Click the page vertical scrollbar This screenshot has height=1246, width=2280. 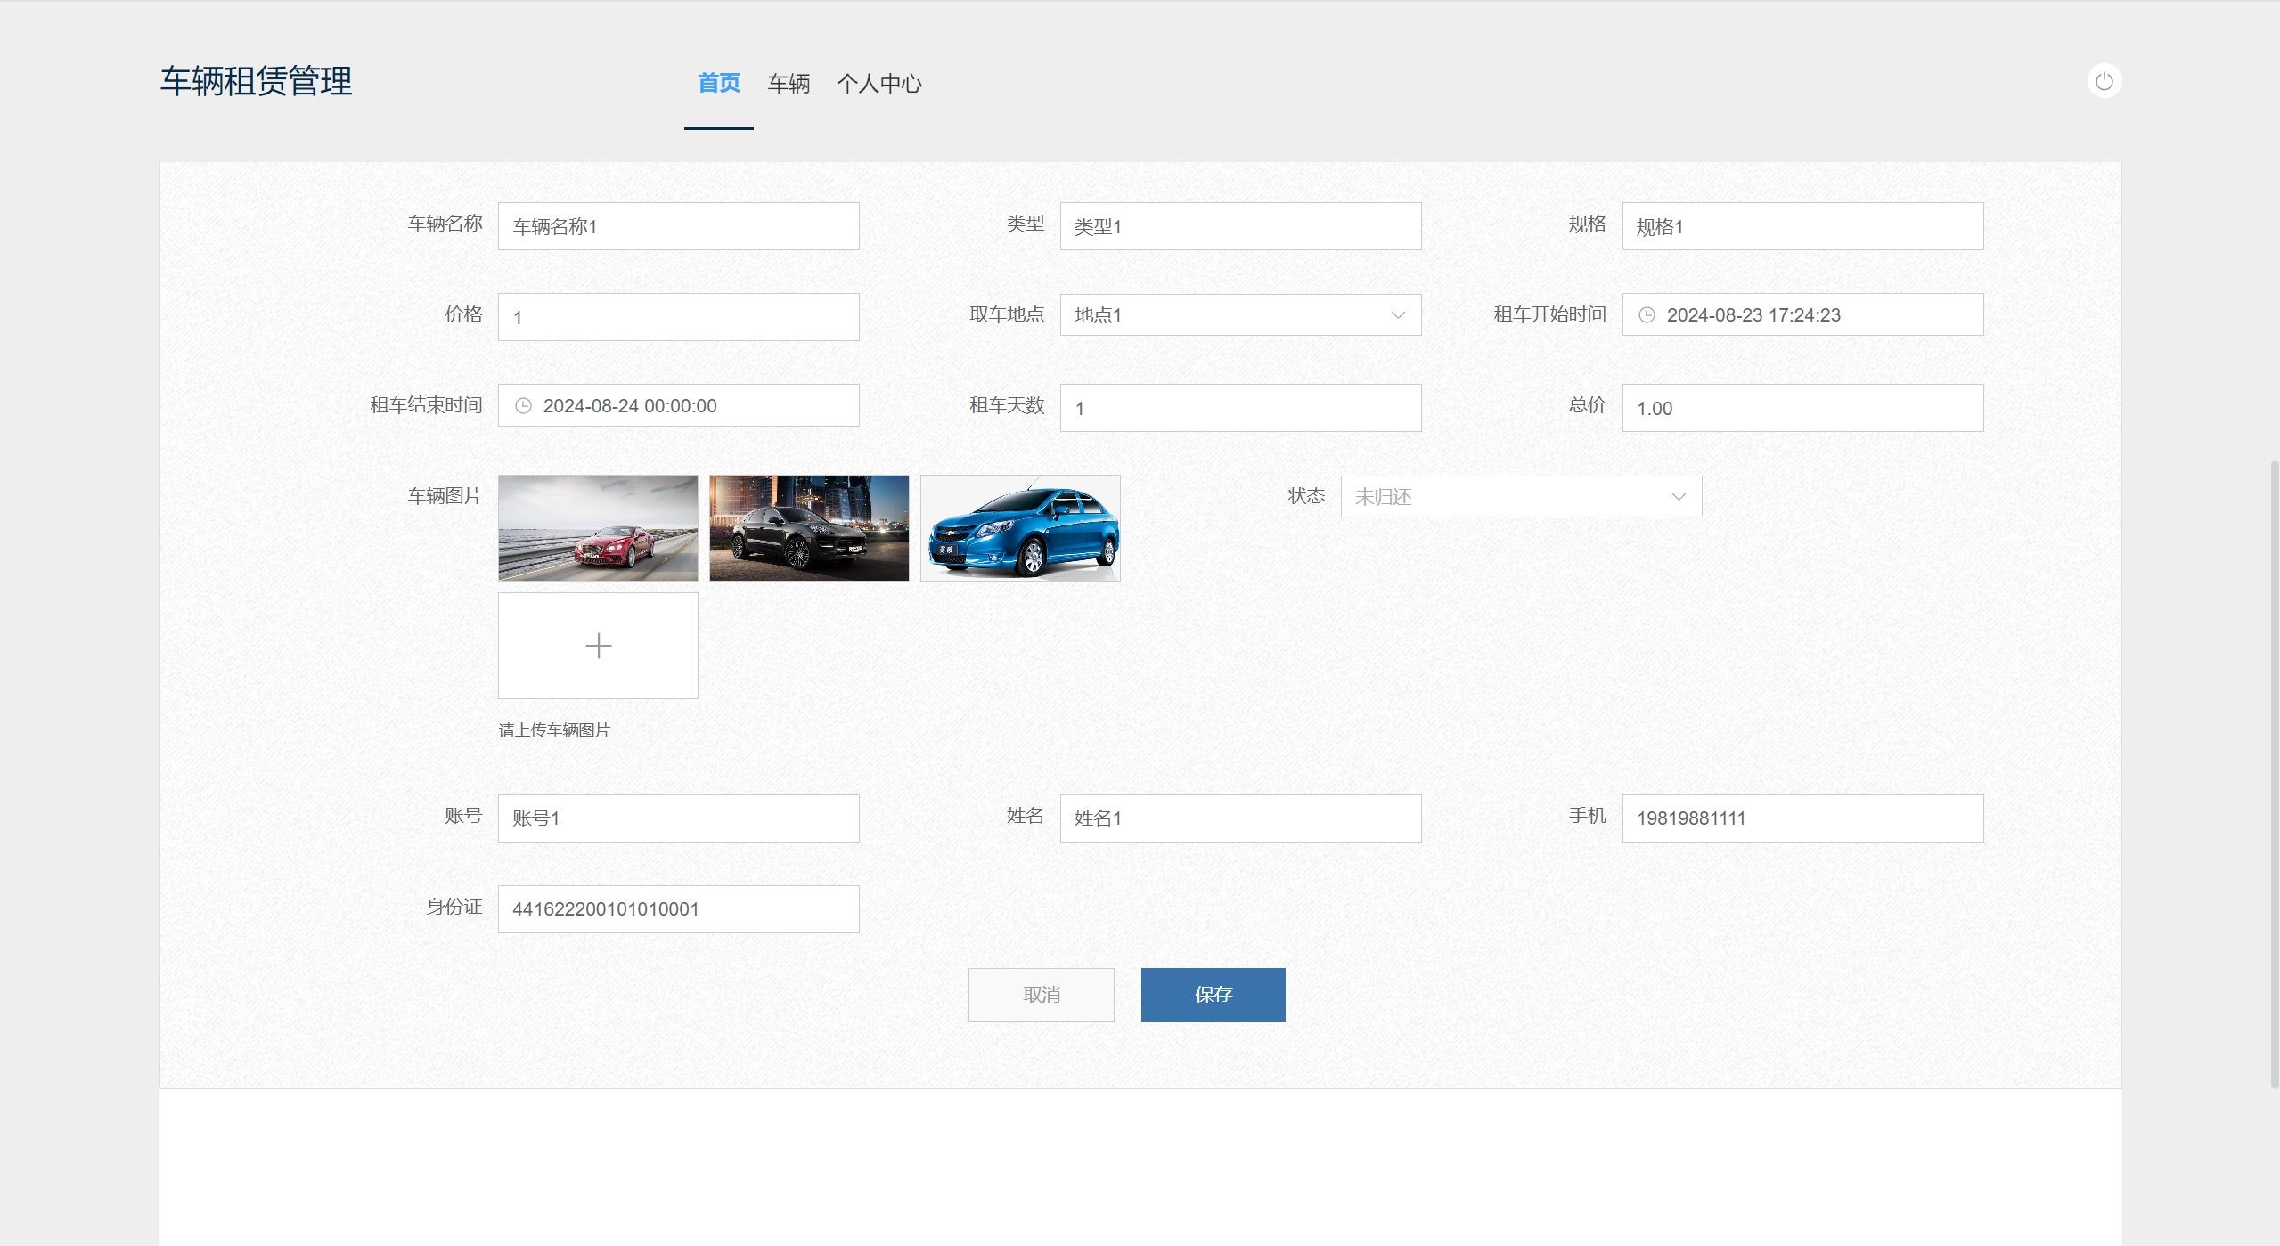[x=2273, y=773]
